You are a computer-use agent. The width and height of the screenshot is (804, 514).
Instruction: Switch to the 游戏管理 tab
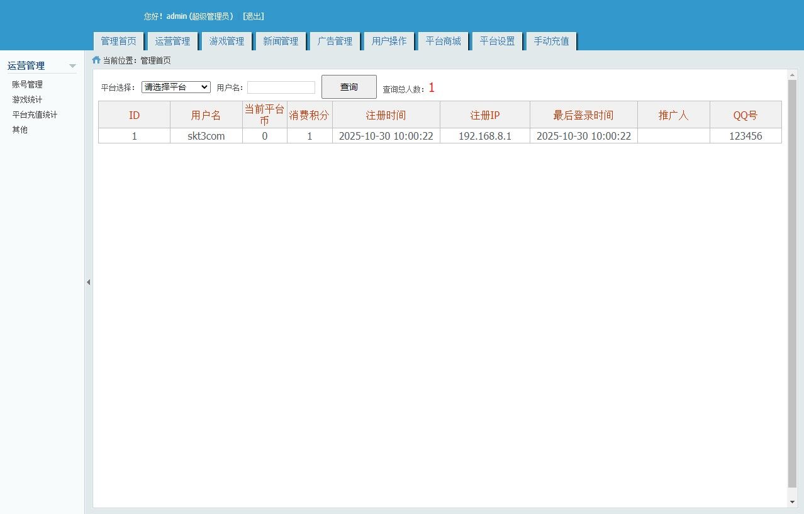[x=226, y=40]
